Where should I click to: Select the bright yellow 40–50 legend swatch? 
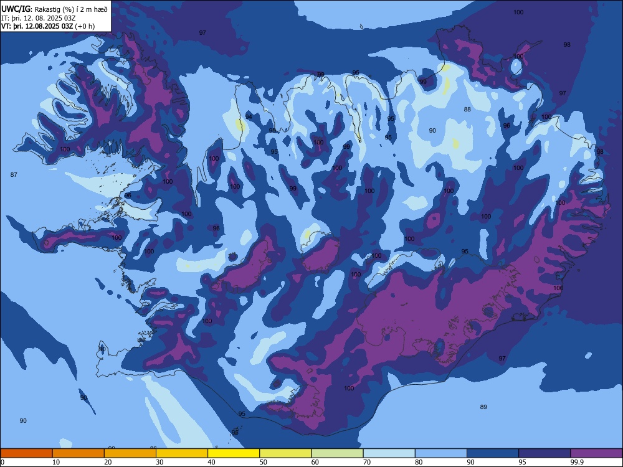coord(234,453)
